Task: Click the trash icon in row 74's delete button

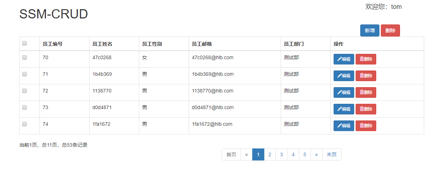Action: tap(362, 126)
